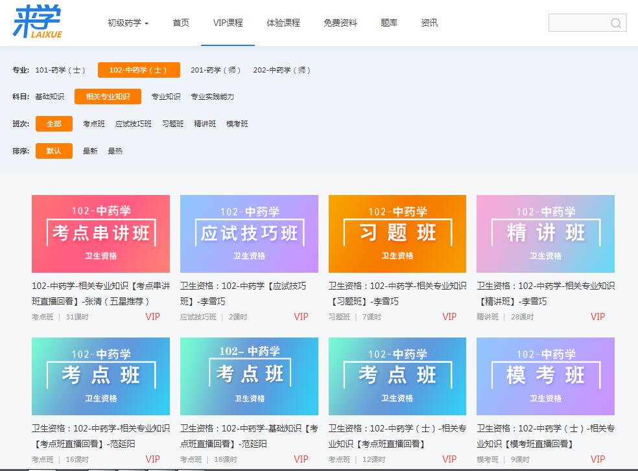The height and width of the screenshot is (471, 638).
Task: Open the orange 习题班 course thumbnail
Action: pos(397,234)
